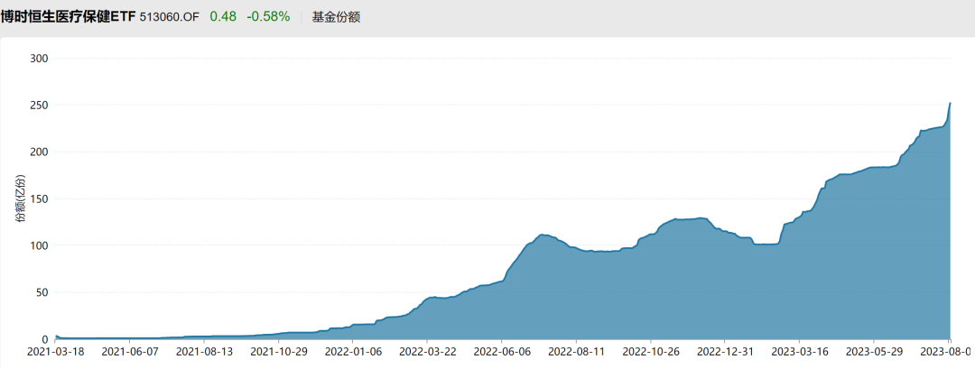Click the date label 2023-03-16
The width and height of the screenshot is (975, 369).
pyautogui.click(x=800, y=352)
